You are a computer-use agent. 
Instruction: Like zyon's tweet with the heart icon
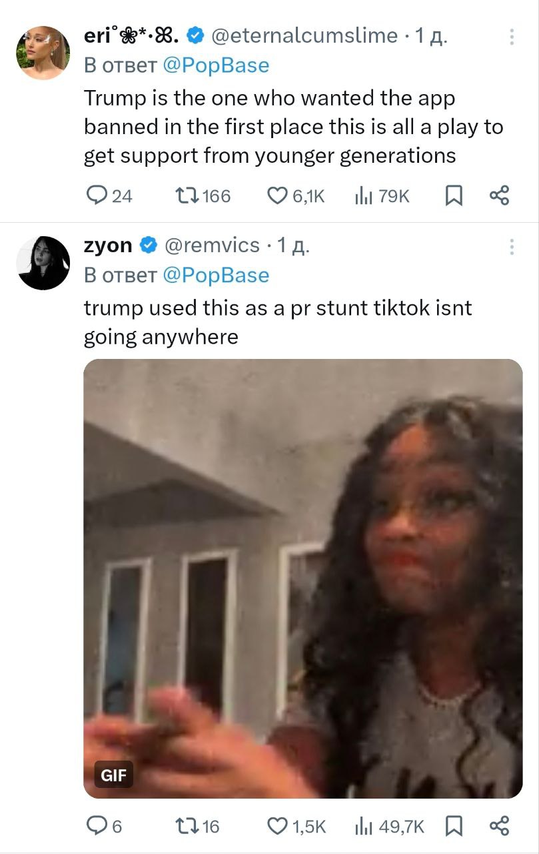click(276, 827)
